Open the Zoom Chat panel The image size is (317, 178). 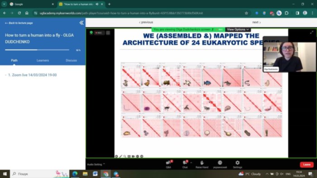click(185, 164)
